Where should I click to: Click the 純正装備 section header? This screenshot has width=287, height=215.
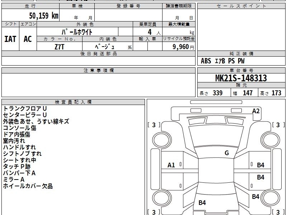[241, 53]
